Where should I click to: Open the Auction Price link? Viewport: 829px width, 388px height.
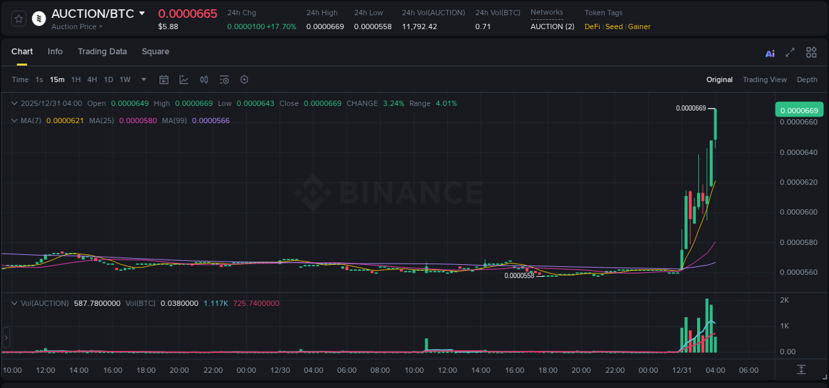coord(77,27)
